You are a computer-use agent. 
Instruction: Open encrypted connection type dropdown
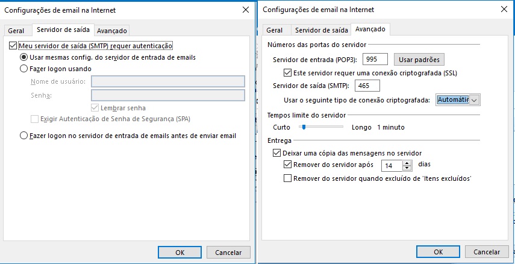pos(474,100)
